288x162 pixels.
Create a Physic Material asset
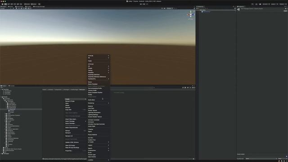tap(99, 135)
